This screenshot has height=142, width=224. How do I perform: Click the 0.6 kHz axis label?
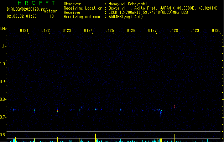(3, 135)
